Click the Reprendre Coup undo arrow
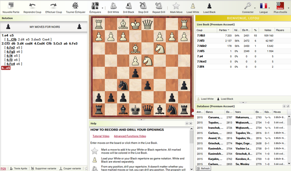This screenshot has width=291, height=171. click(33, 7)
